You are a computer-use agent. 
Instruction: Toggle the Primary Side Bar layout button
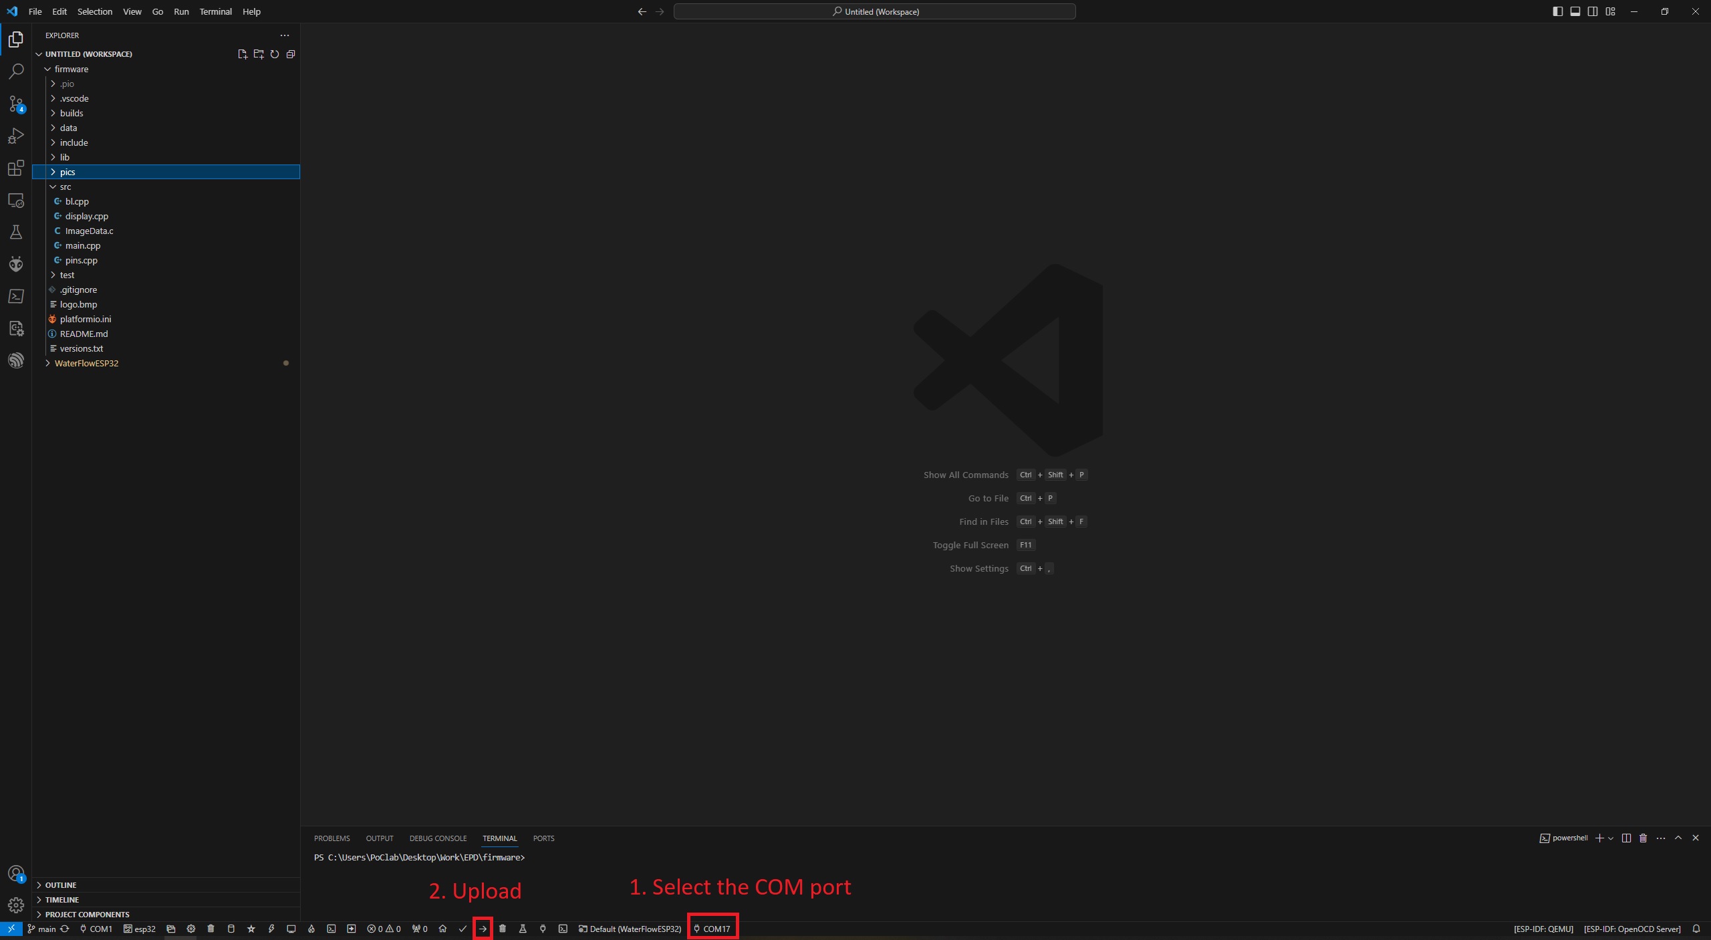pyautogui.click(x=1558, y=11)
